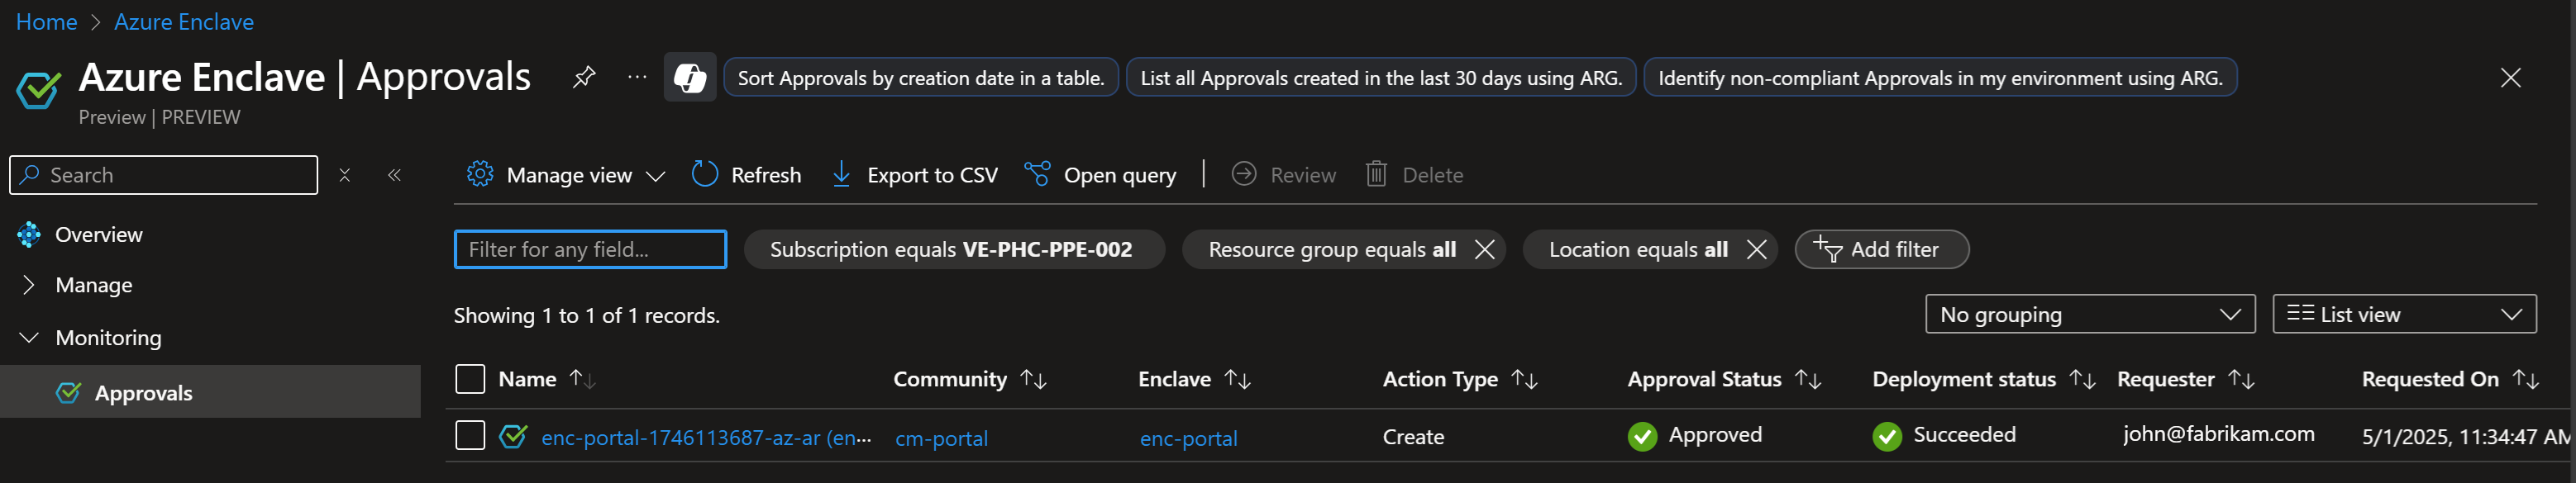The height and width of the screenshot is (483, 2576).
Task: Sort table by Requested On column
Action: tap(2525, 379)
